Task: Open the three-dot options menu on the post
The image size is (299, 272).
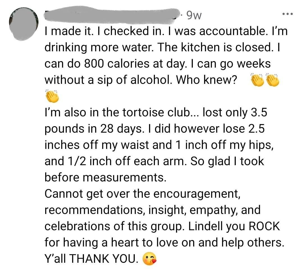Action: (x=287, y=14)
